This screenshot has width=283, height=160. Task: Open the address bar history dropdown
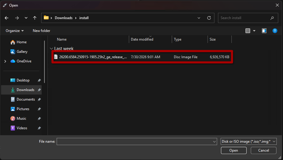pyautogui.click(x=199, y=18)
